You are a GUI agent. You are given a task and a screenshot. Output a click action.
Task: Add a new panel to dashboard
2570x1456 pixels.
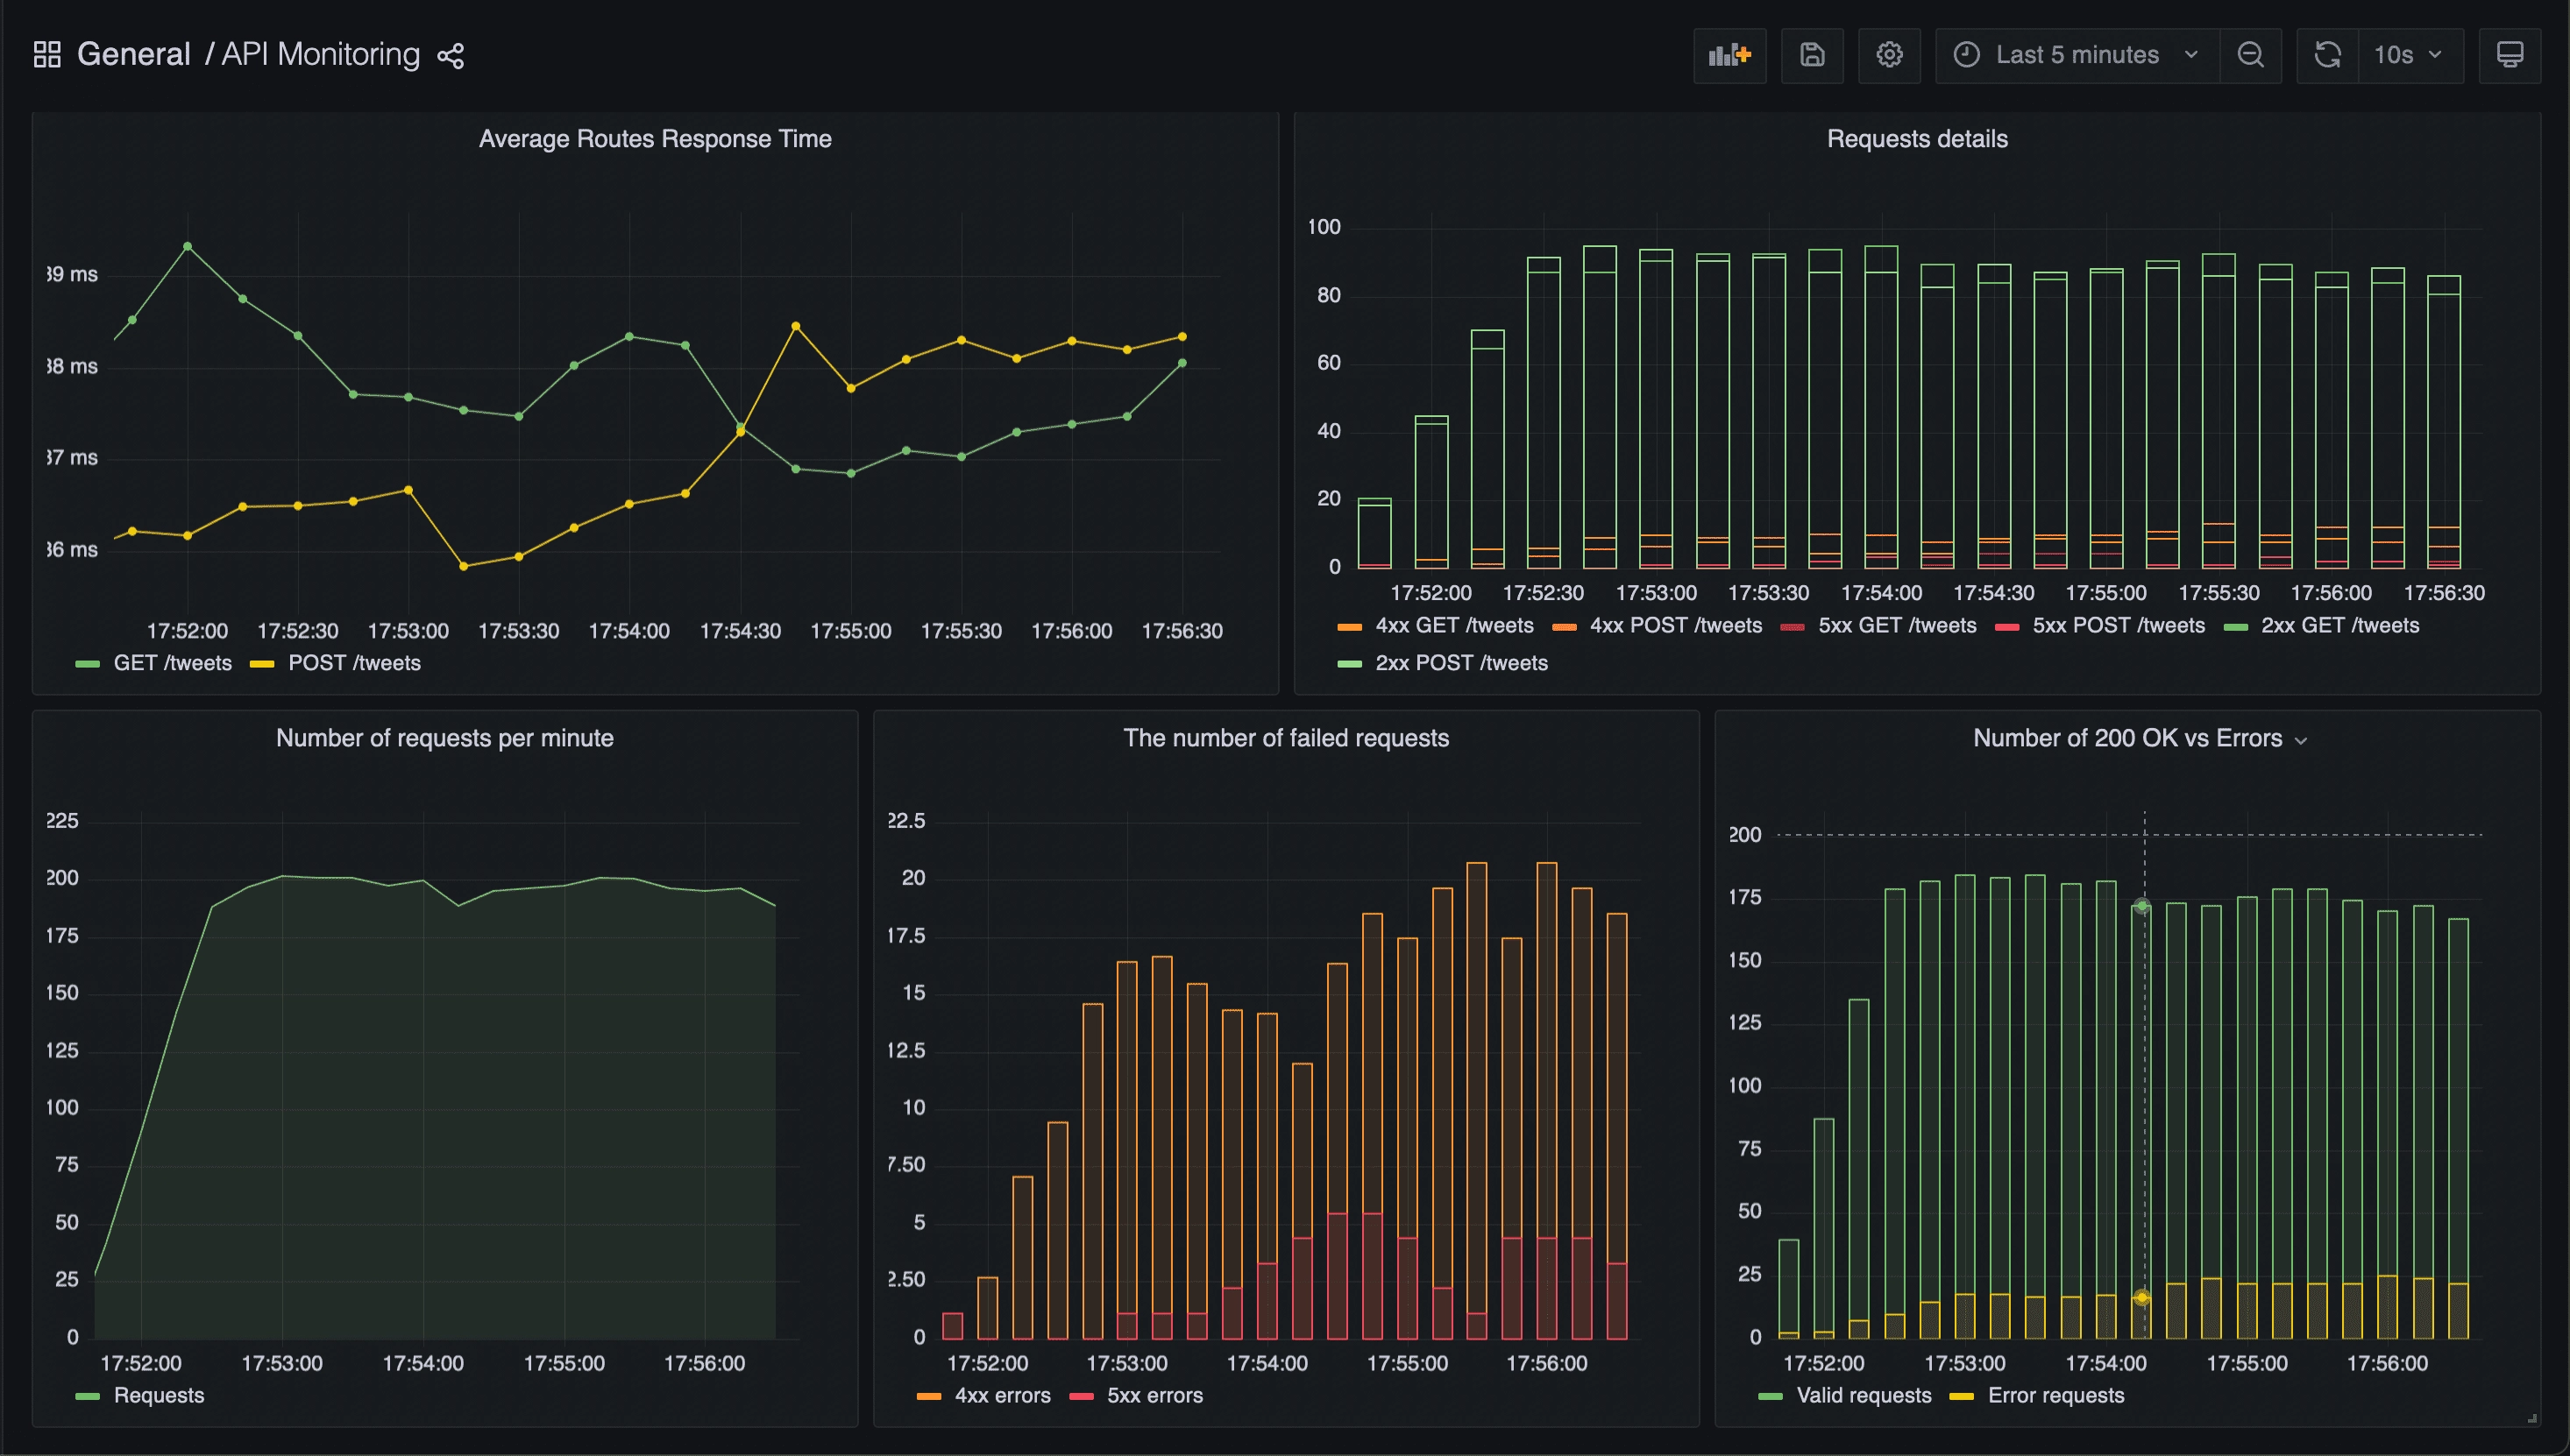coord(1729,55)
